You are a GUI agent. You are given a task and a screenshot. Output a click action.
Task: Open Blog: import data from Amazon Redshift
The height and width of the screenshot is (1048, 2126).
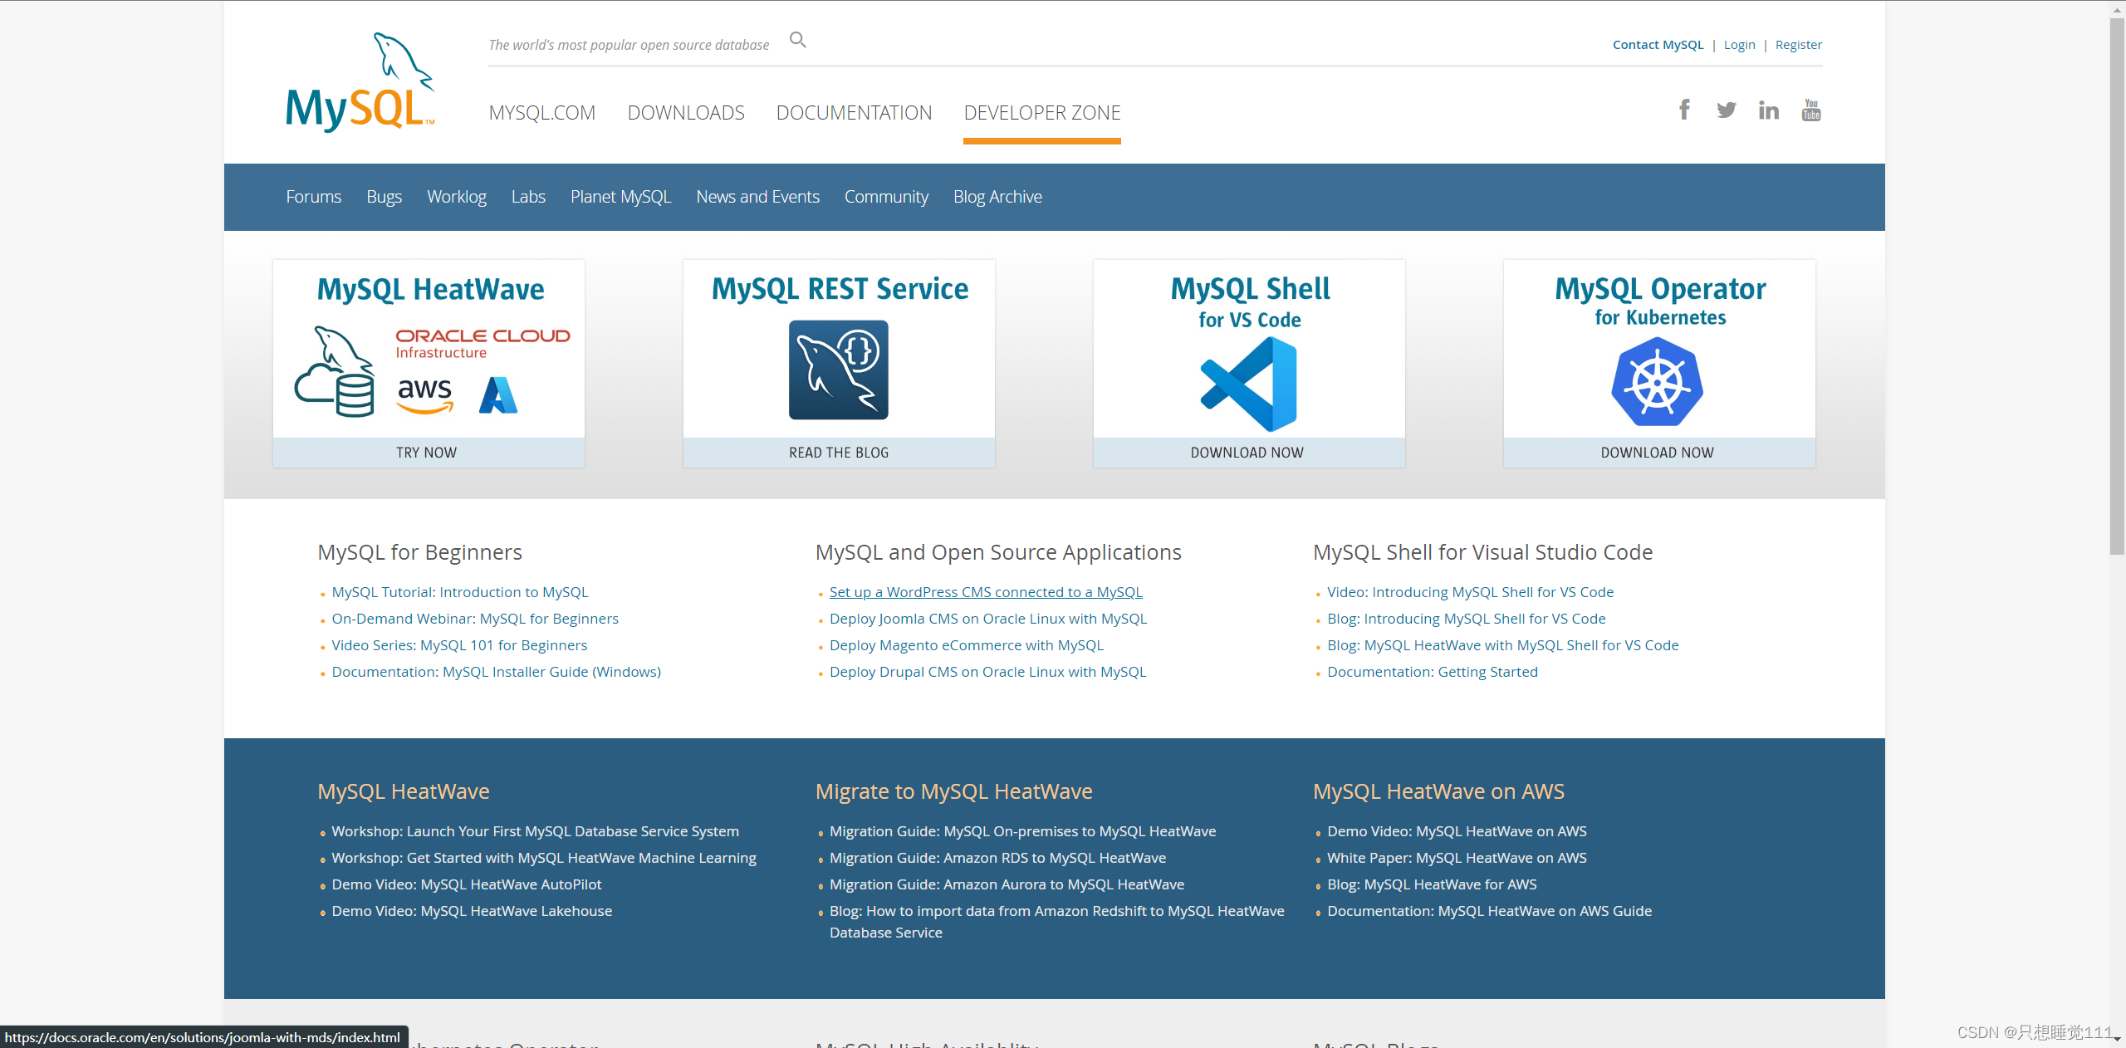point(1057,922)
